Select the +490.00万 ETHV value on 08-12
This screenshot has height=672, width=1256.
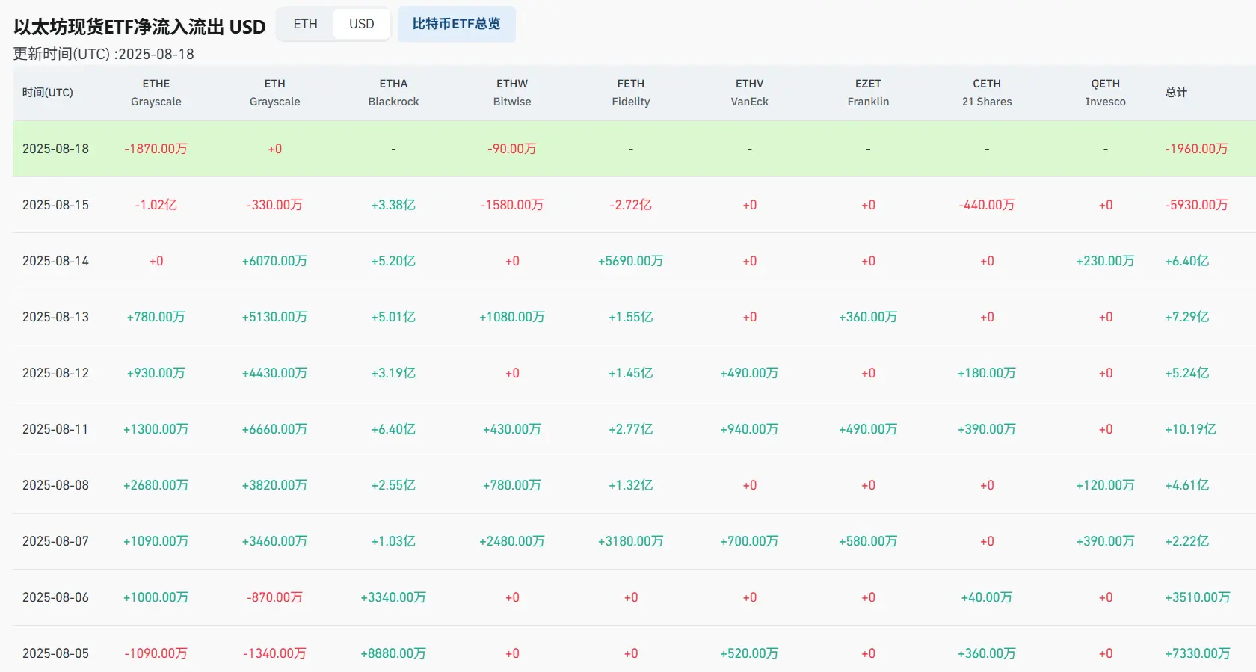click(x=750, y=373)
